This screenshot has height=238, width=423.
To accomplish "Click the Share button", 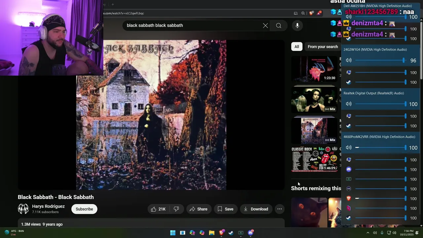I will (x=199, y=209).
